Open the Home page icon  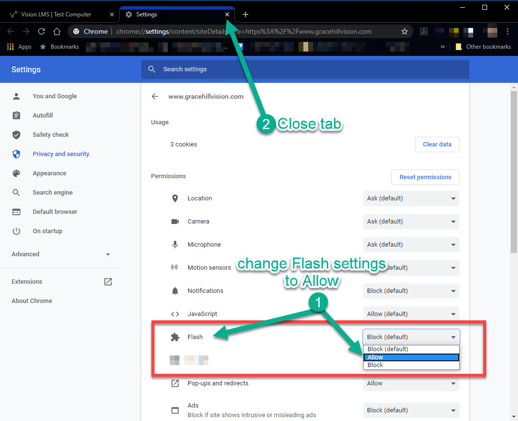pyautogui.click(x=57, y=31)
